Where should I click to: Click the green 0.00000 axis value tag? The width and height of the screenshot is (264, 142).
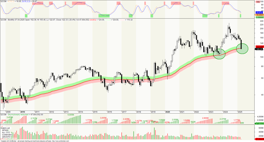pos(259,17)
